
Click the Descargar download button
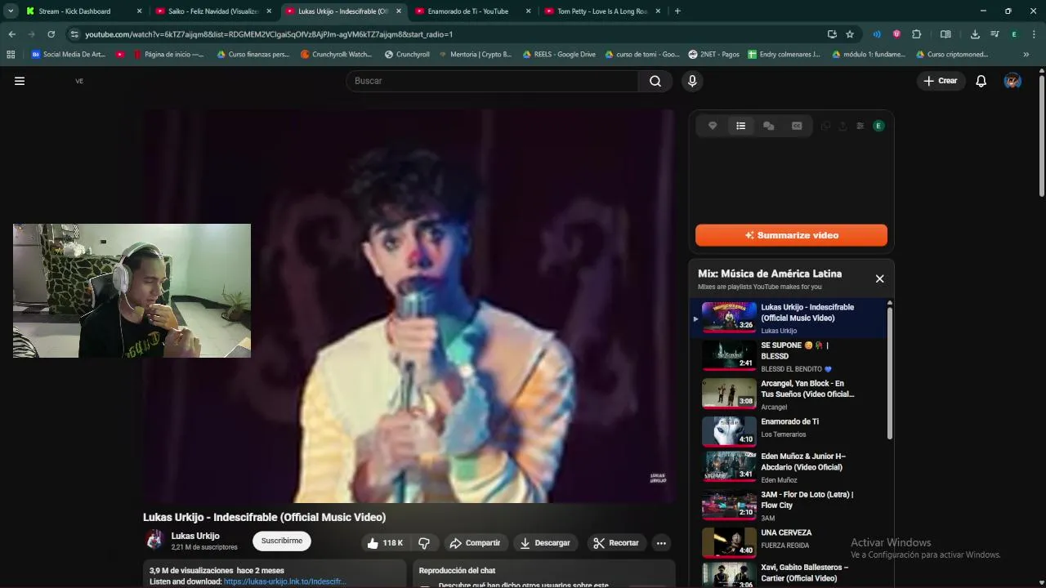click(545, 543)
